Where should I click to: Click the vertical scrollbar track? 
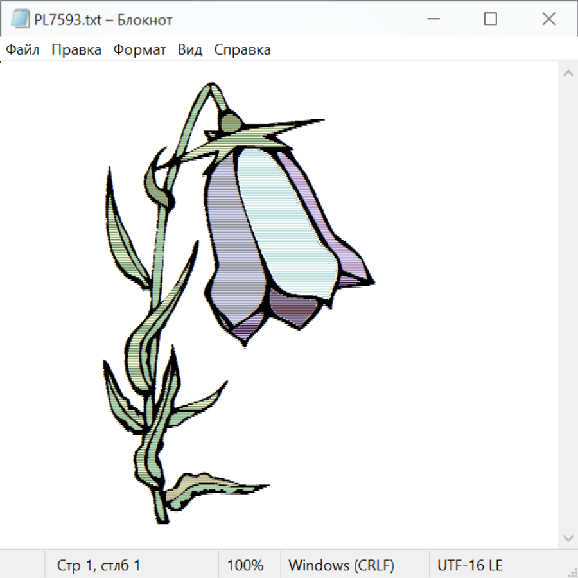pos(568,305)
